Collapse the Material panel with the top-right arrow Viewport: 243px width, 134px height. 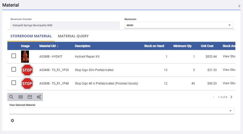[239, 6]
